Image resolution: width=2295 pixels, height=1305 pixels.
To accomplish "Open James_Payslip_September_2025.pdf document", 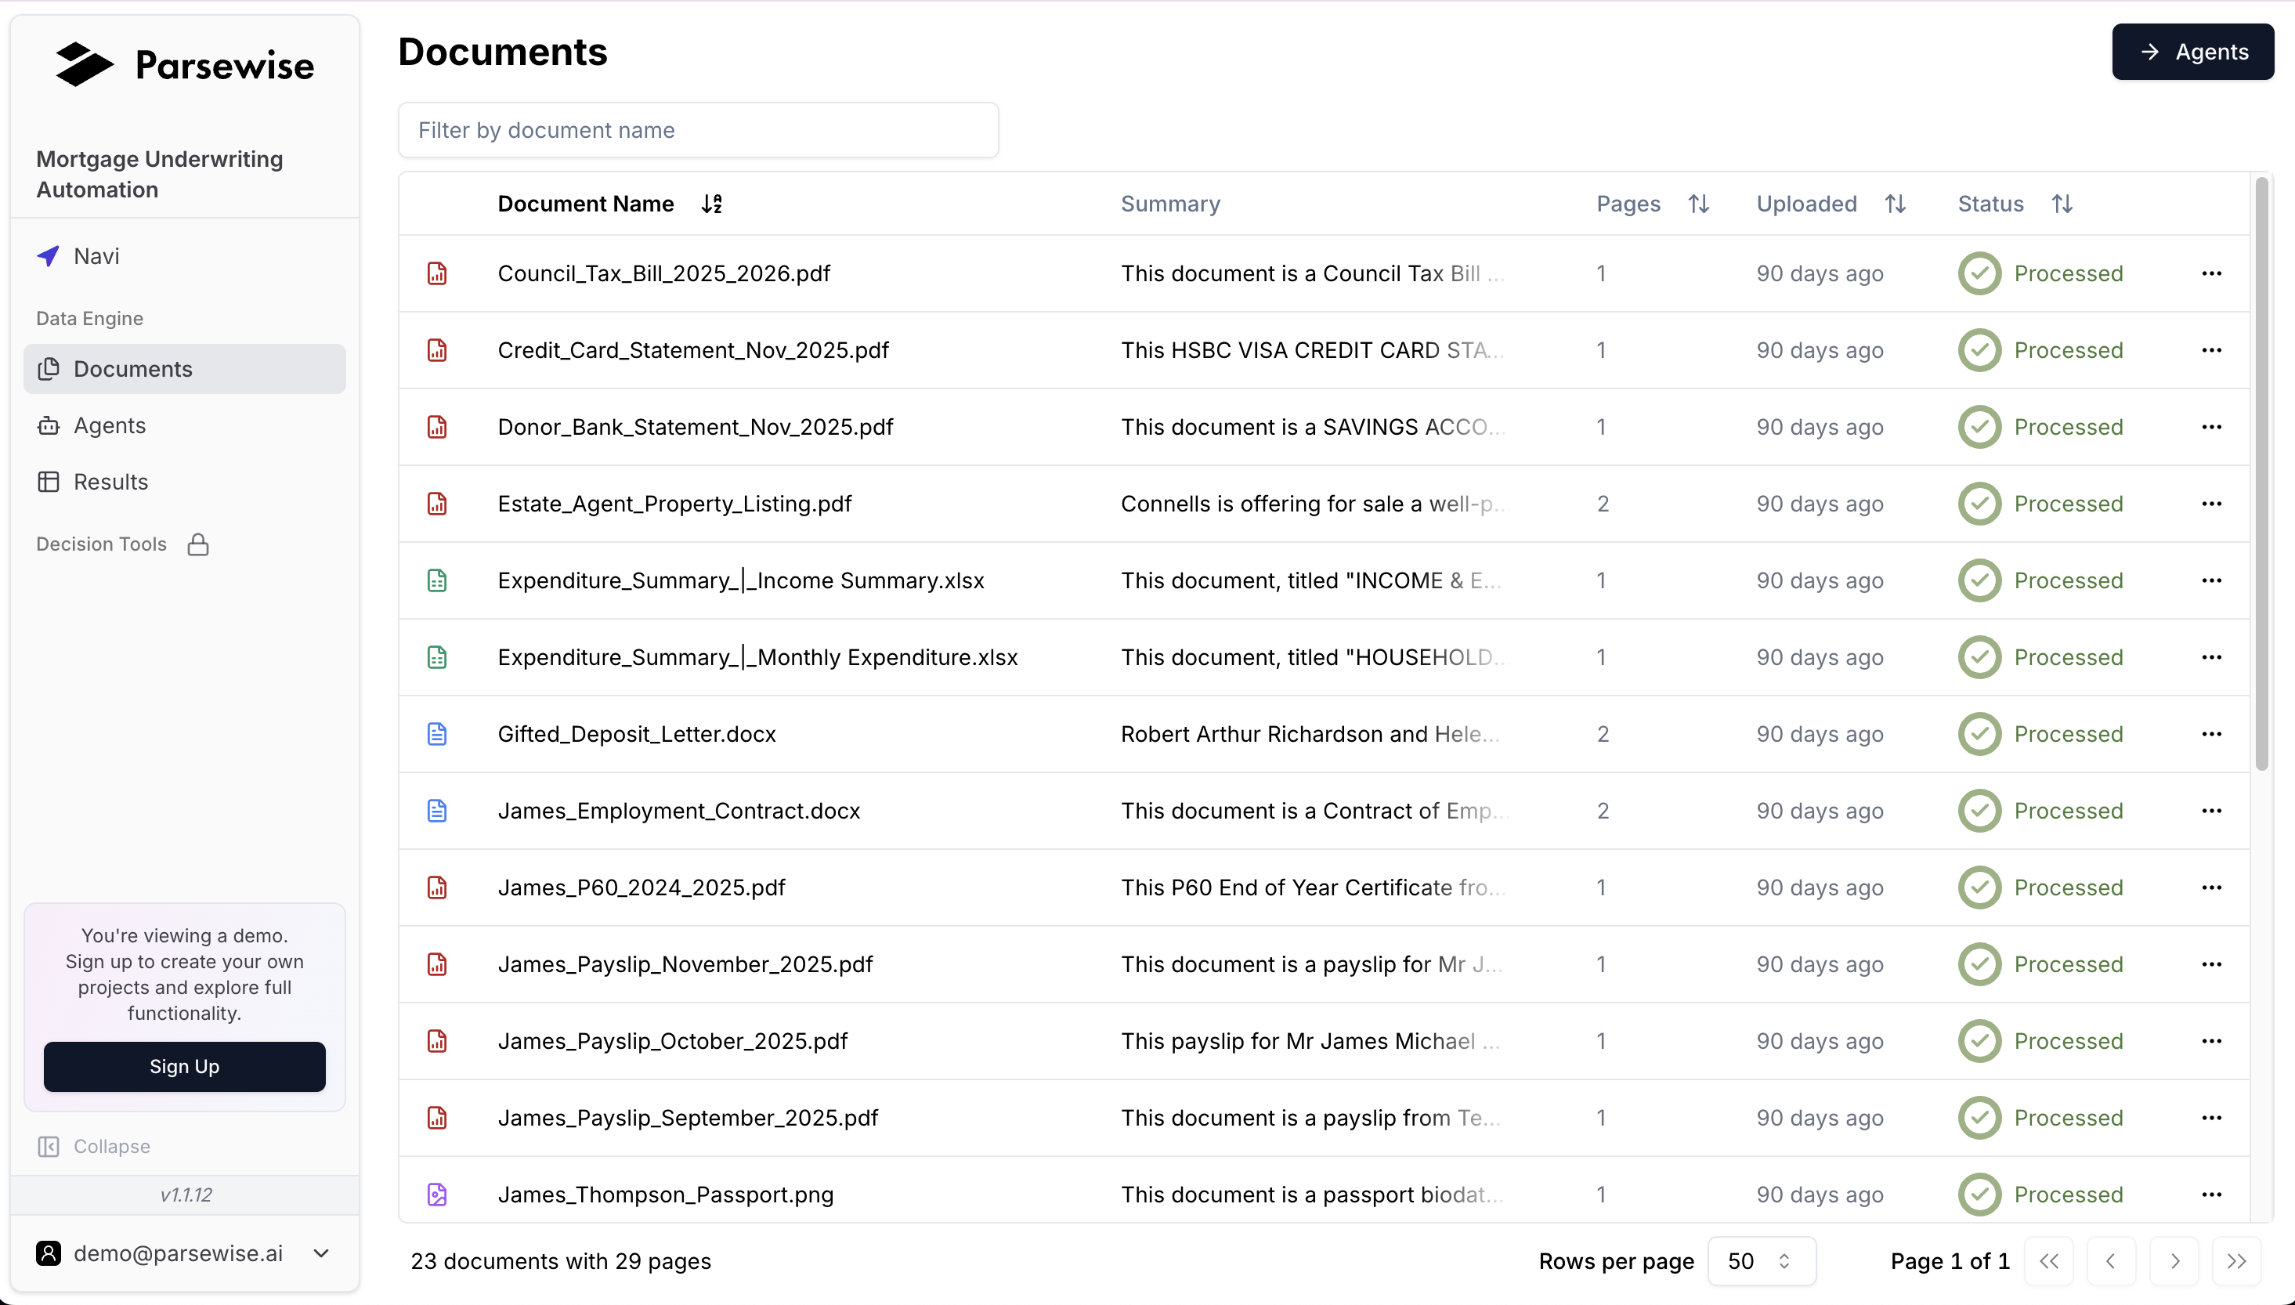I will coord(688,1118).
